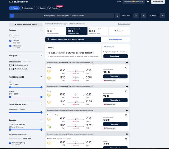This screenshot has height=149, width=169.
Task: Go to next return date arrow
Action: pos(162,16)
